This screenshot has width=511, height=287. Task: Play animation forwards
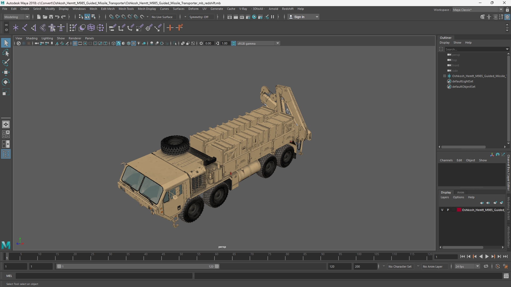[487, 256]
